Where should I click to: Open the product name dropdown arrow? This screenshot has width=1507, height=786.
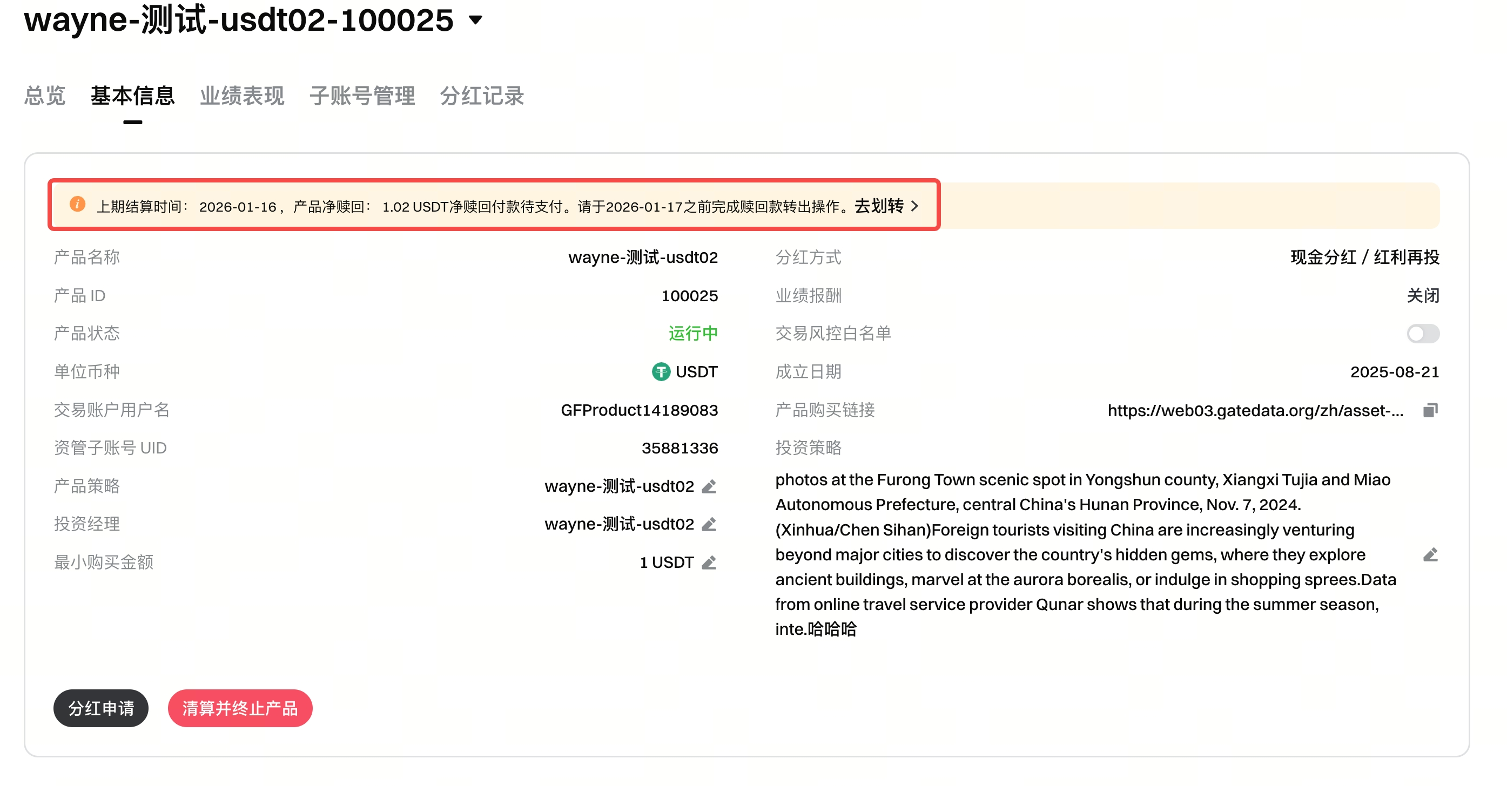tap(476, 21)
